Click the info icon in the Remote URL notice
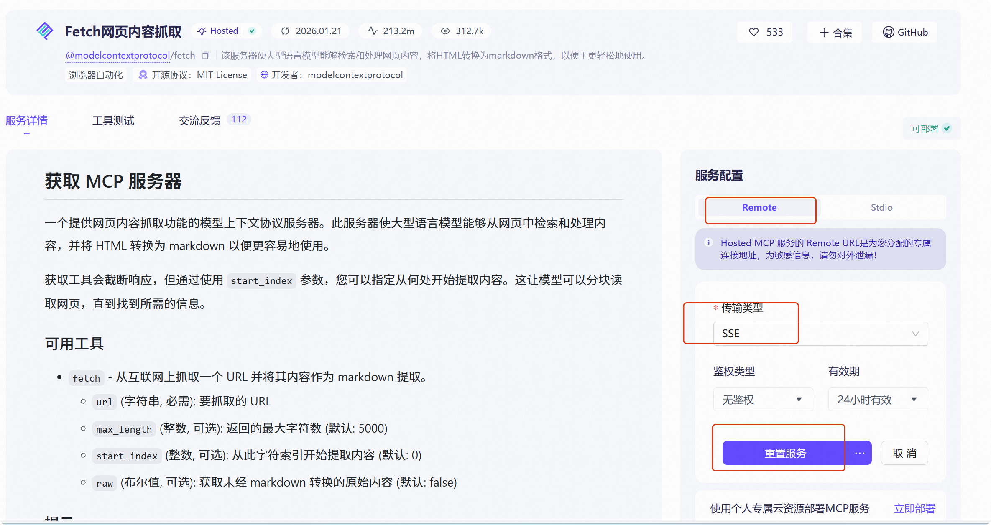This screenshot has height=525, width=991. click(x=709, y=242)
